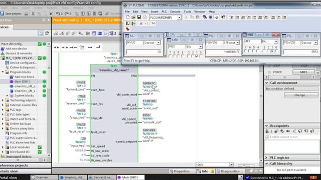Click the PQW258 value field showing 6553

click(x=301, y=52)
